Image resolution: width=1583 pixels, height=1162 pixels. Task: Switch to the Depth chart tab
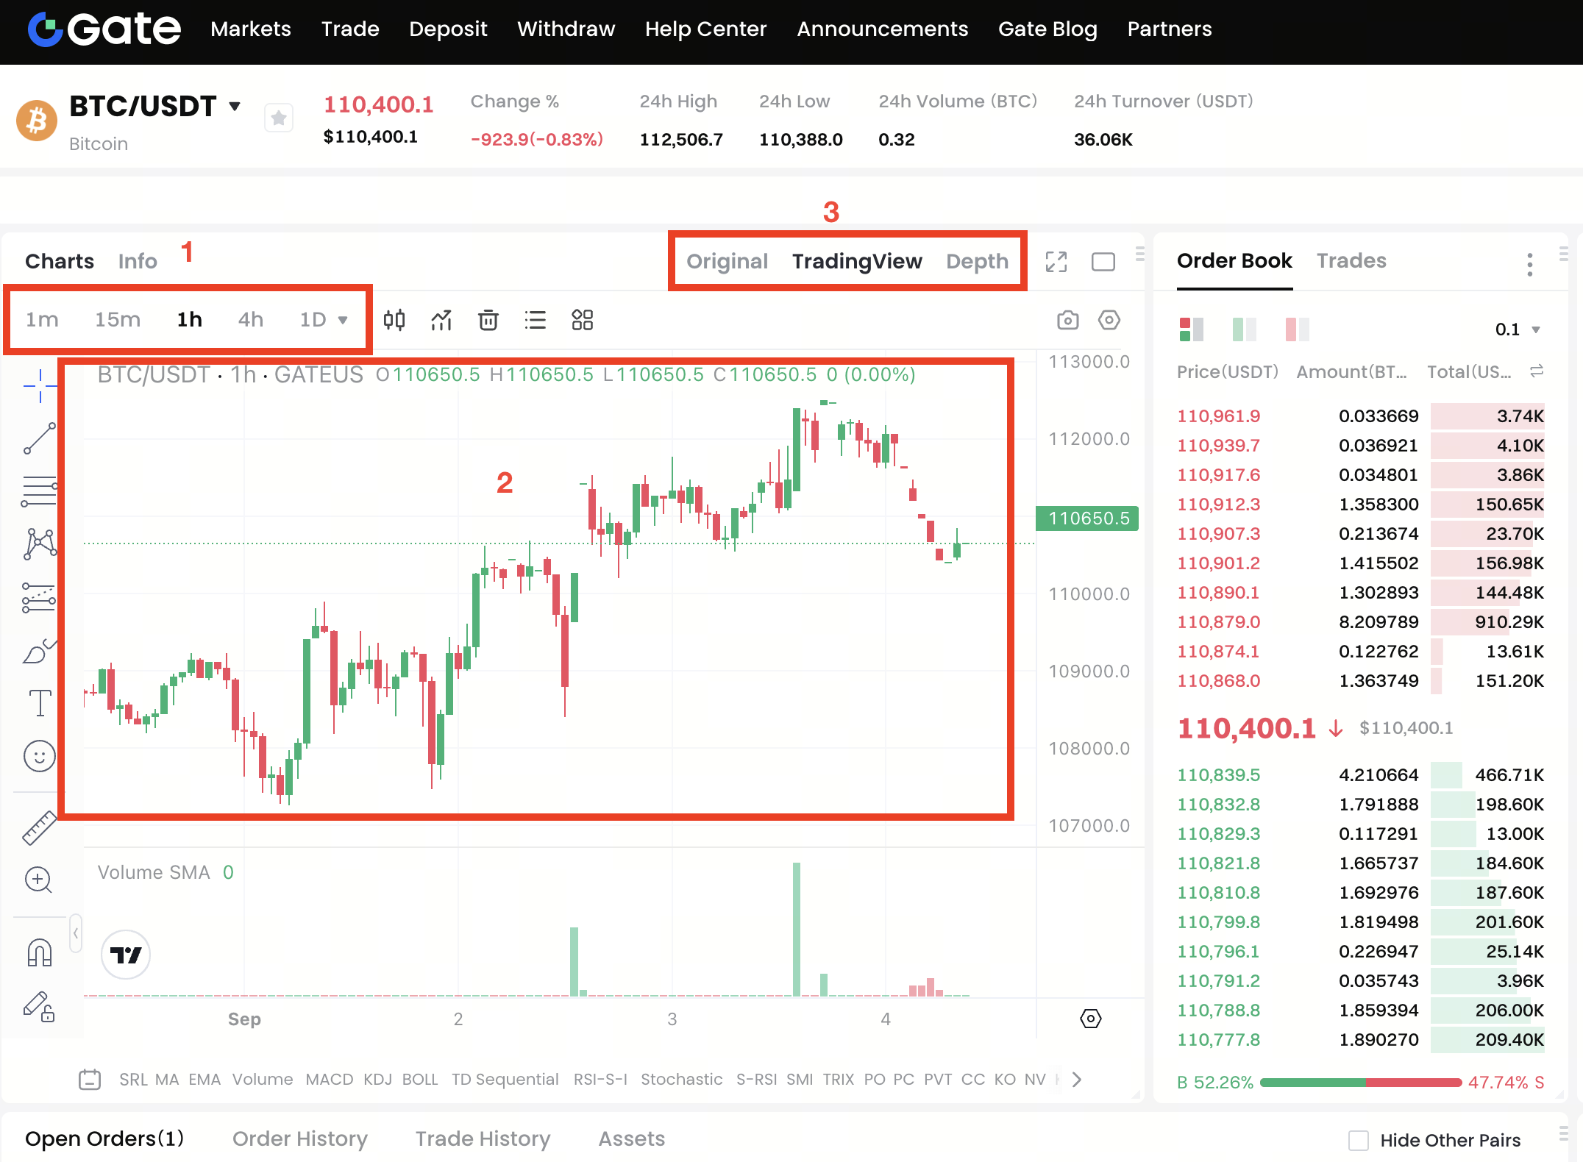pos(976,261)
